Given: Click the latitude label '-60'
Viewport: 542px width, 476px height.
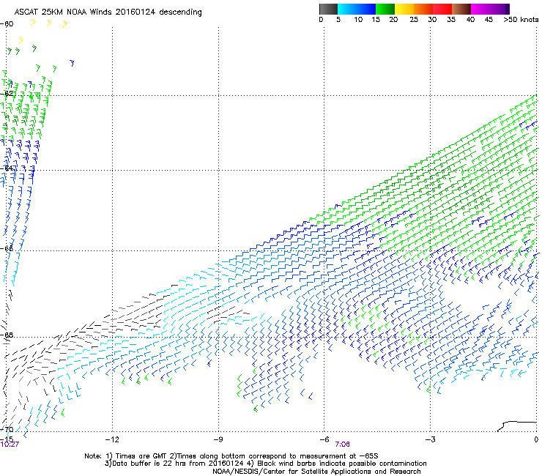Looking at the screenshot, I should pyautogui.click(x=7, y=24).
